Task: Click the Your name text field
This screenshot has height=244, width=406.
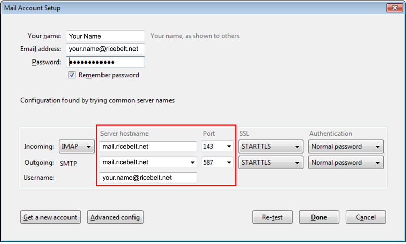Action: [105, 36]
